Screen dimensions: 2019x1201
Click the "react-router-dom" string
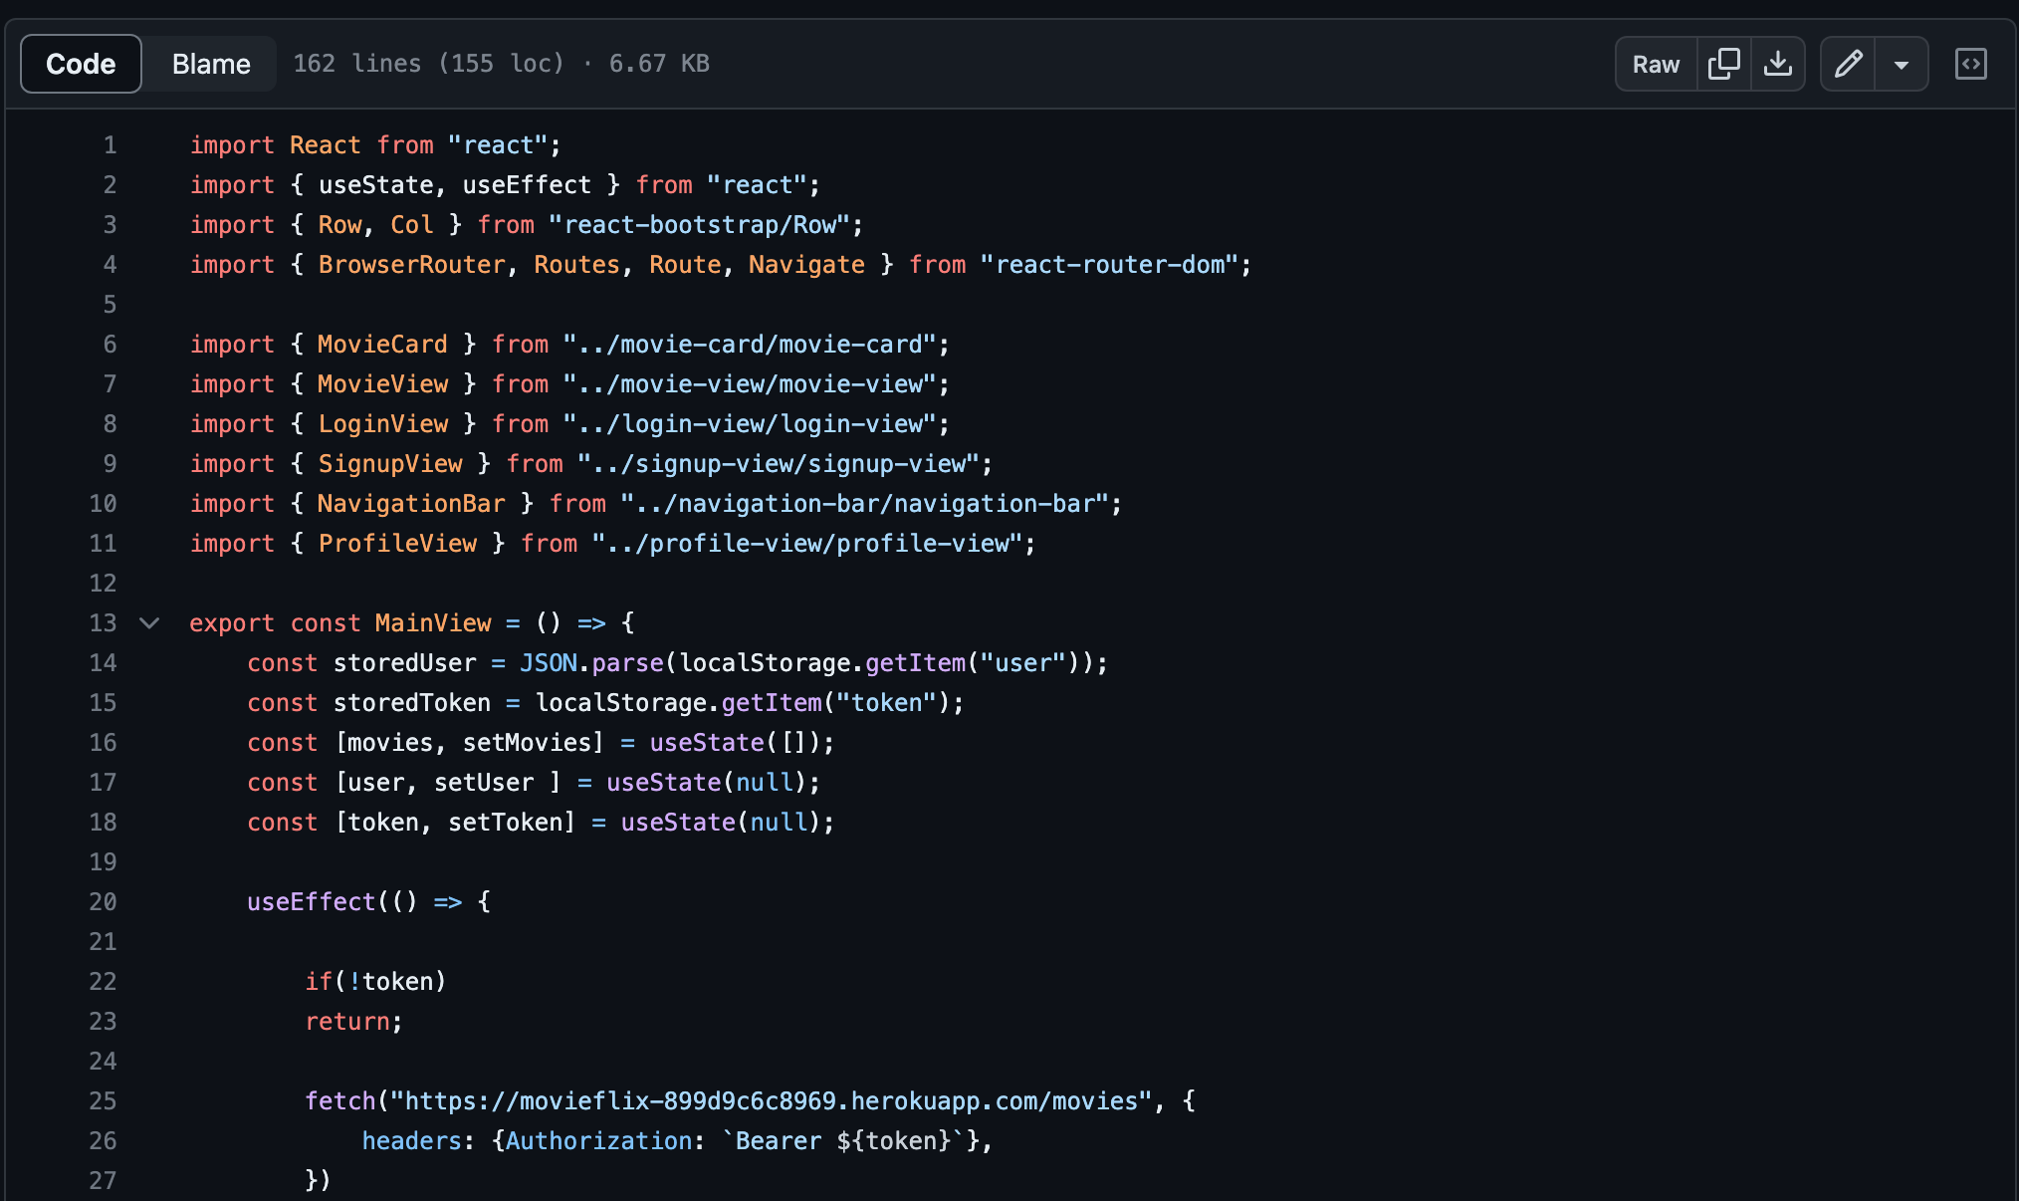pos(1109,265)
